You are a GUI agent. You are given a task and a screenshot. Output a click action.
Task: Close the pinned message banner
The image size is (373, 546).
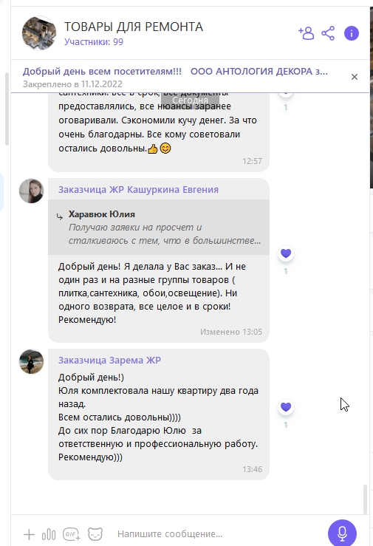(355, 77)
